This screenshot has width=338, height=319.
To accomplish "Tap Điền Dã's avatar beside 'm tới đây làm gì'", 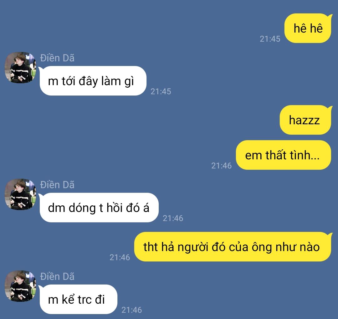I will [x=20, y=68].
